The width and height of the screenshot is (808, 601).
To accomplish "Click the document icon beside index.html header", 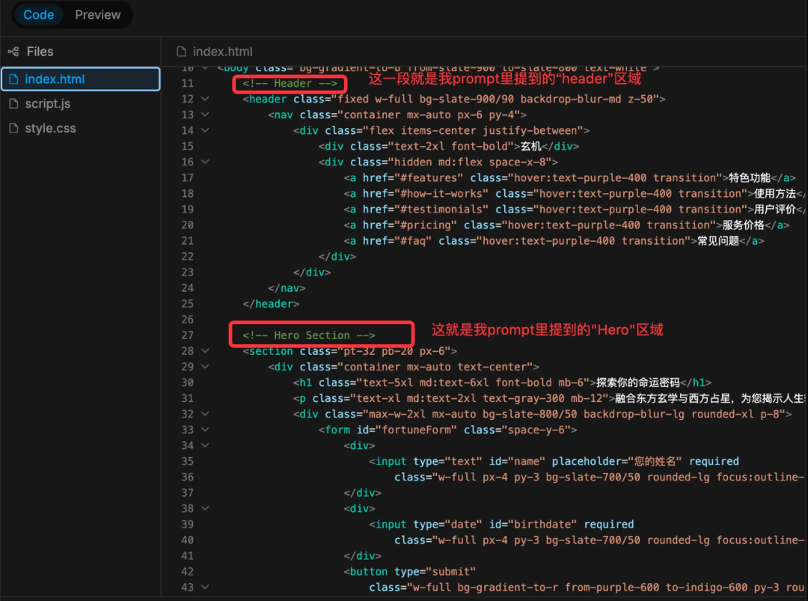I will pos(181,52).
